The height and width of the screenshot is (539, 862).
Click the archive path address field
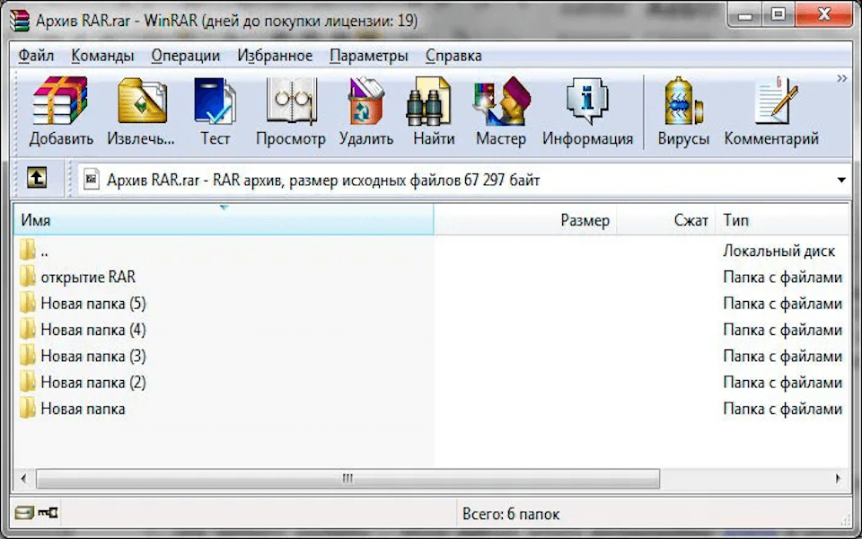click(464, 180)
